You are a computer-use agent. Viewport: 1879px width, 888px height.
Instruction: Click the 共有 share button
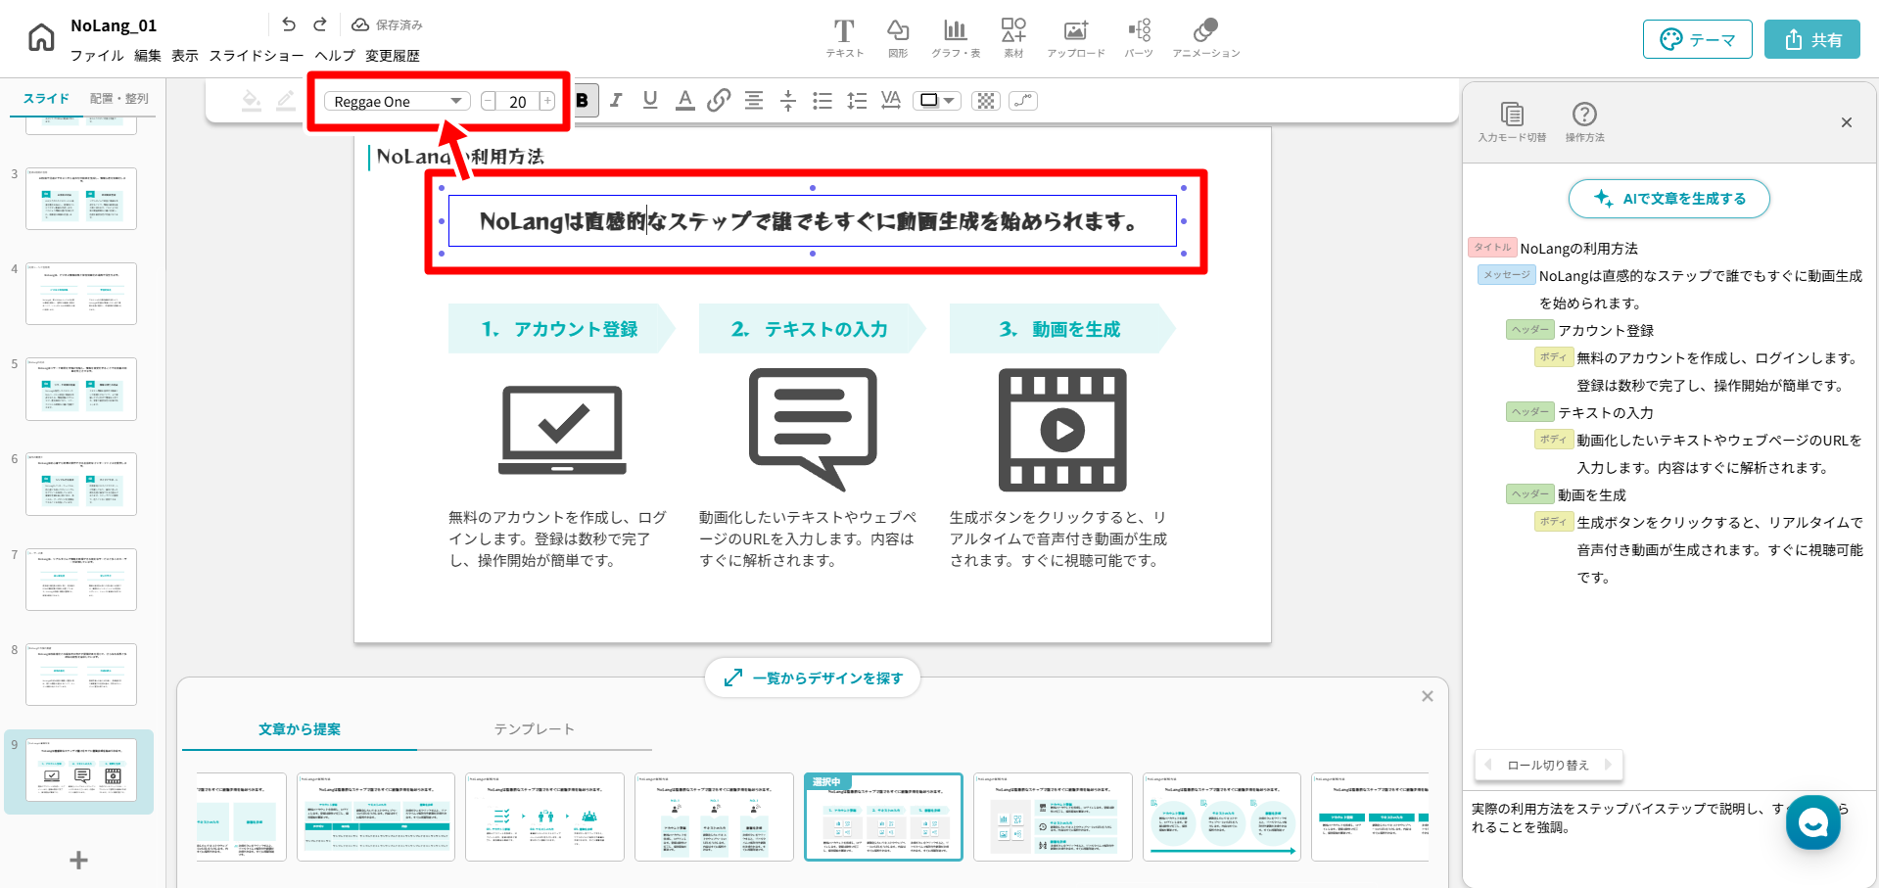click(x=1812, y=39)
